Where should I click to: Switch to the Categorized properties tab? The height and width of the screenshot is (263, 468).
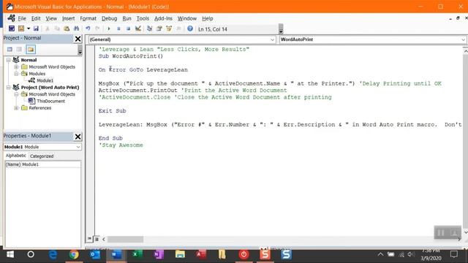42,156
